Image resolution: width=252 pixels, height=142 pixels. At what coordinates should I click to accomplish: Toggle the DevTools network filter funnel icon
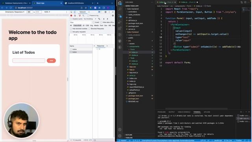tap(80, 16)
